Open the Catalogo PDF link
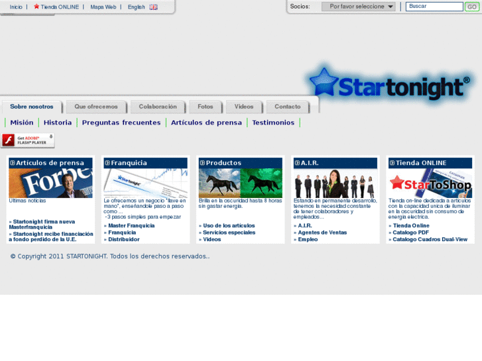482x361 pixels. coord(410,232)
